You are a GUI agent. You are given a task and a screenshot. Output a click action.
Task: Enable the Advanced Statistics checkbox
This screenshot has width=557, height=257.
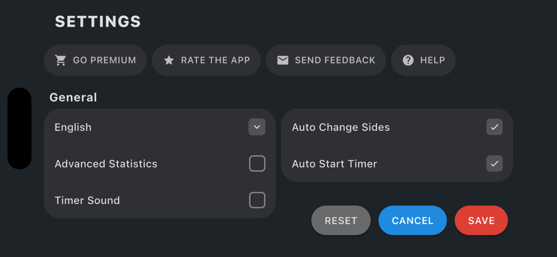257,164
